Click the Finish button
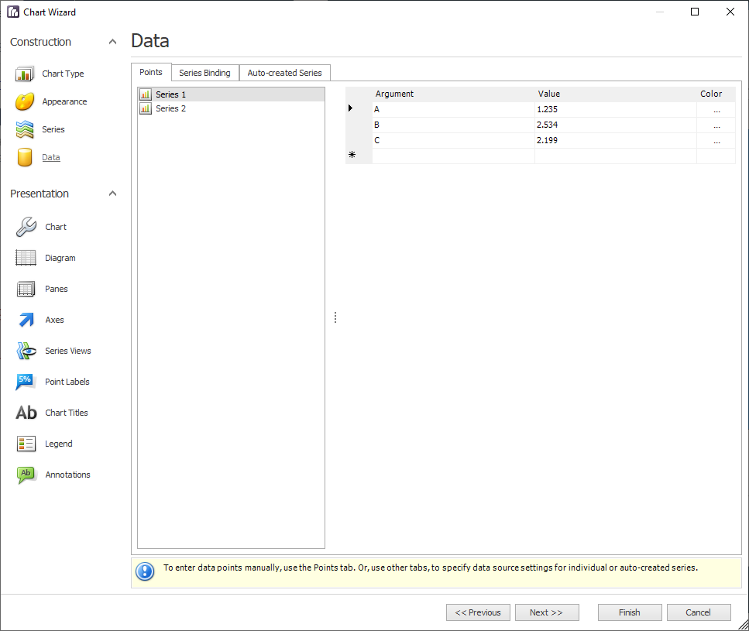This screenshot has height=631, width=749. point(629,612)
